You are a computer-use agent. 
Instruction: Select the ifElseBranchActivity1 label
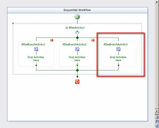pos(33,44)
